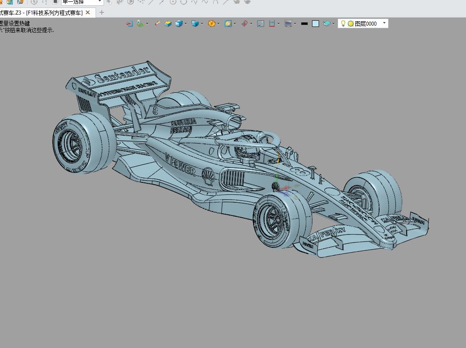Toggle the light bulb layer visibility icon

pyautogui.click(x=343, y=23)
